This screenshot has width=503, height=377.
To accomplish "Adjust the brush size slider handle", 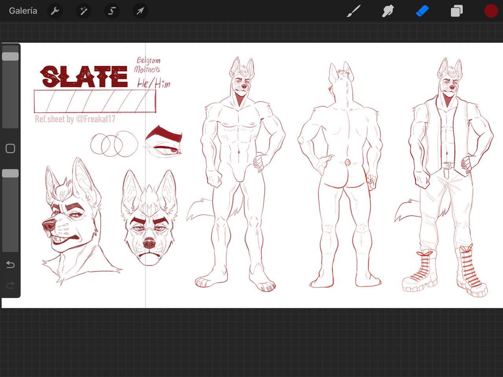I will point(10,57).
